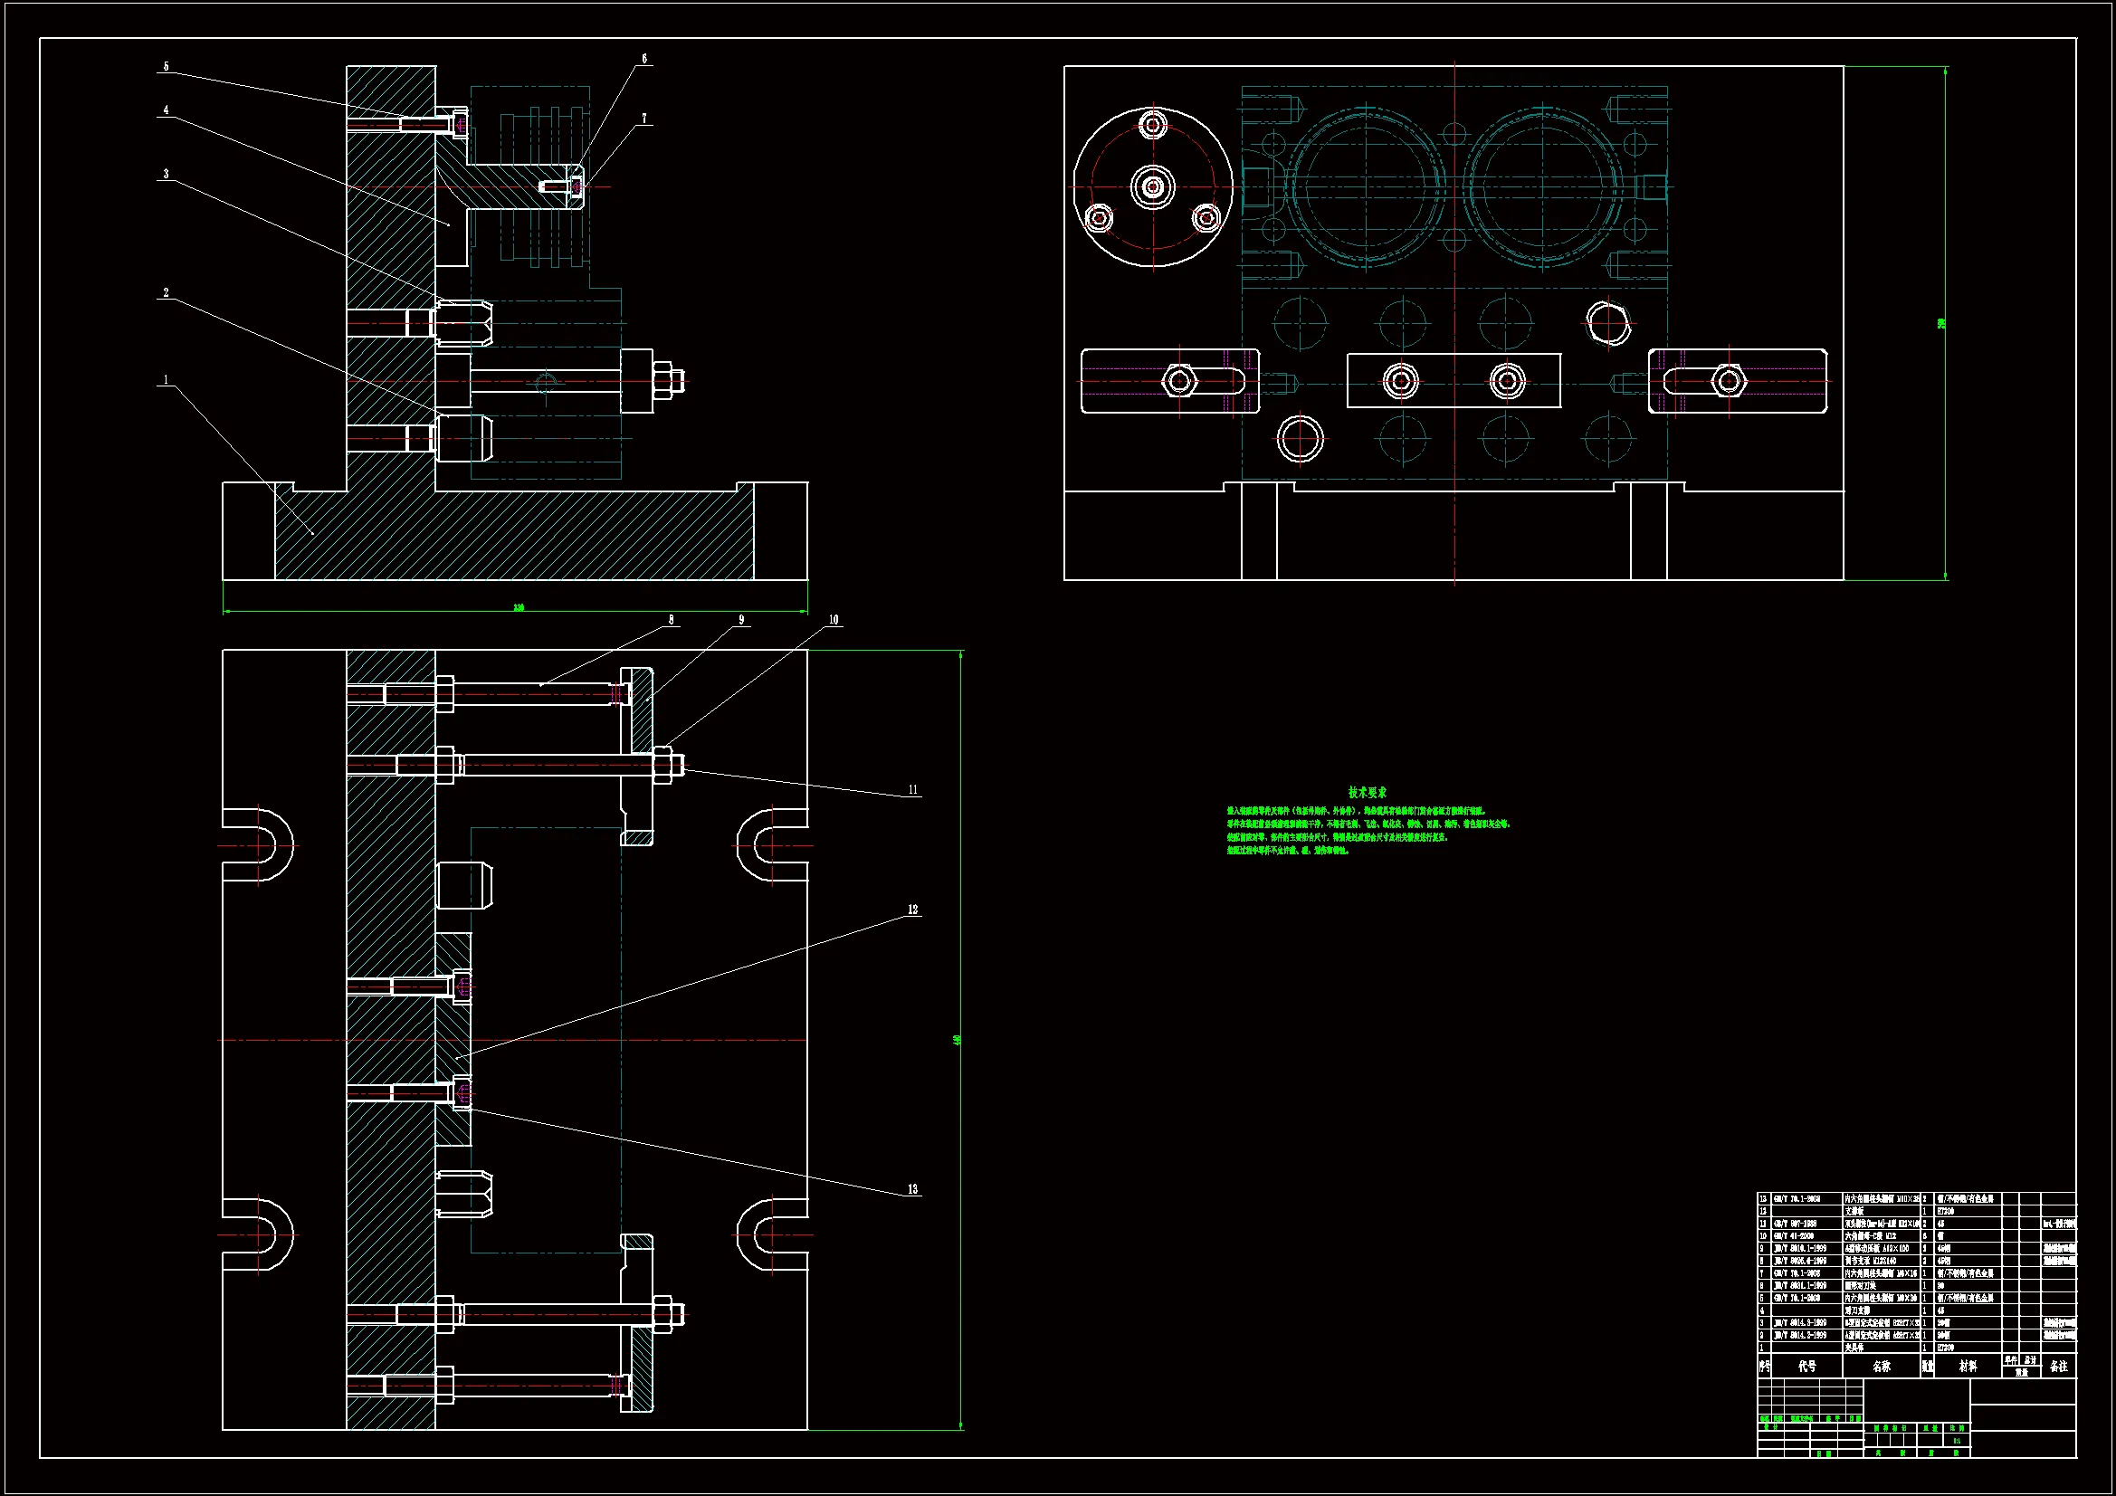Click the 备注 header cell
This screenshot has width=2116, height=1496.
(x=2059, y=1366)
